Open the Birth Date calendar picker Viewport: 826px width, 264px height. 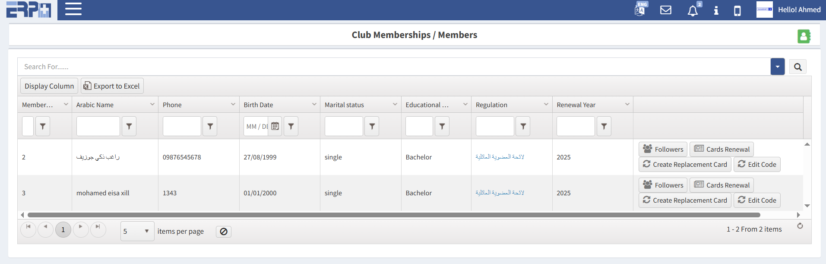(275, 126)
